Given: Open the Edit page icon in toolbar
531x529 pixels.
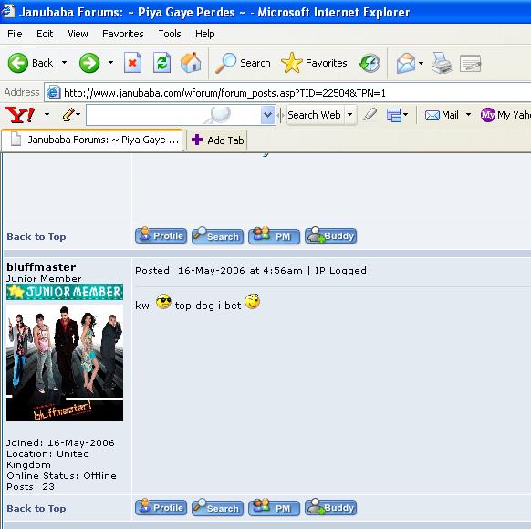Looking at the screenshot, I should coord(471,63).
